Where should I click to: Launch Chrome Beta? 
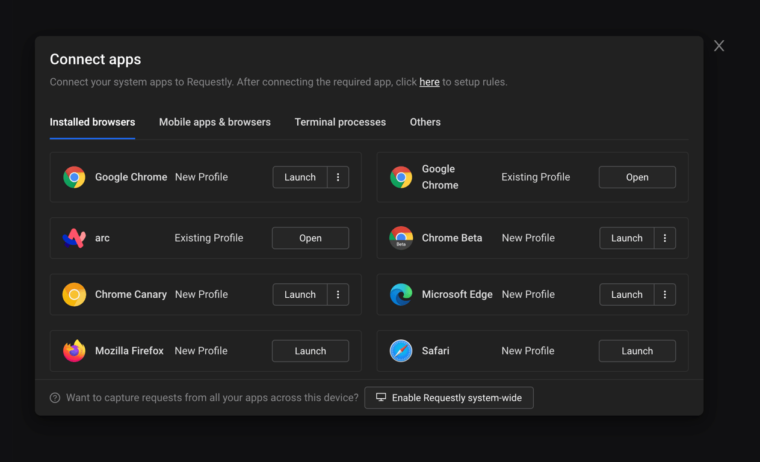pos(626,238)
